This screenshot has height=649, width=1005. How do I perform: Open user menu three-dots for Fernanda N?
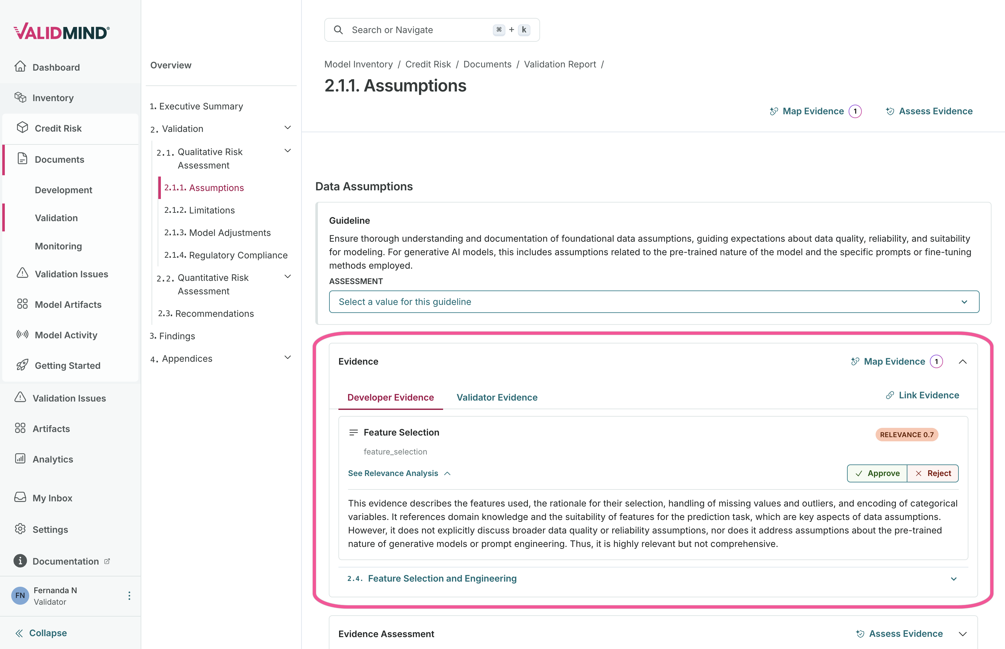129,595
